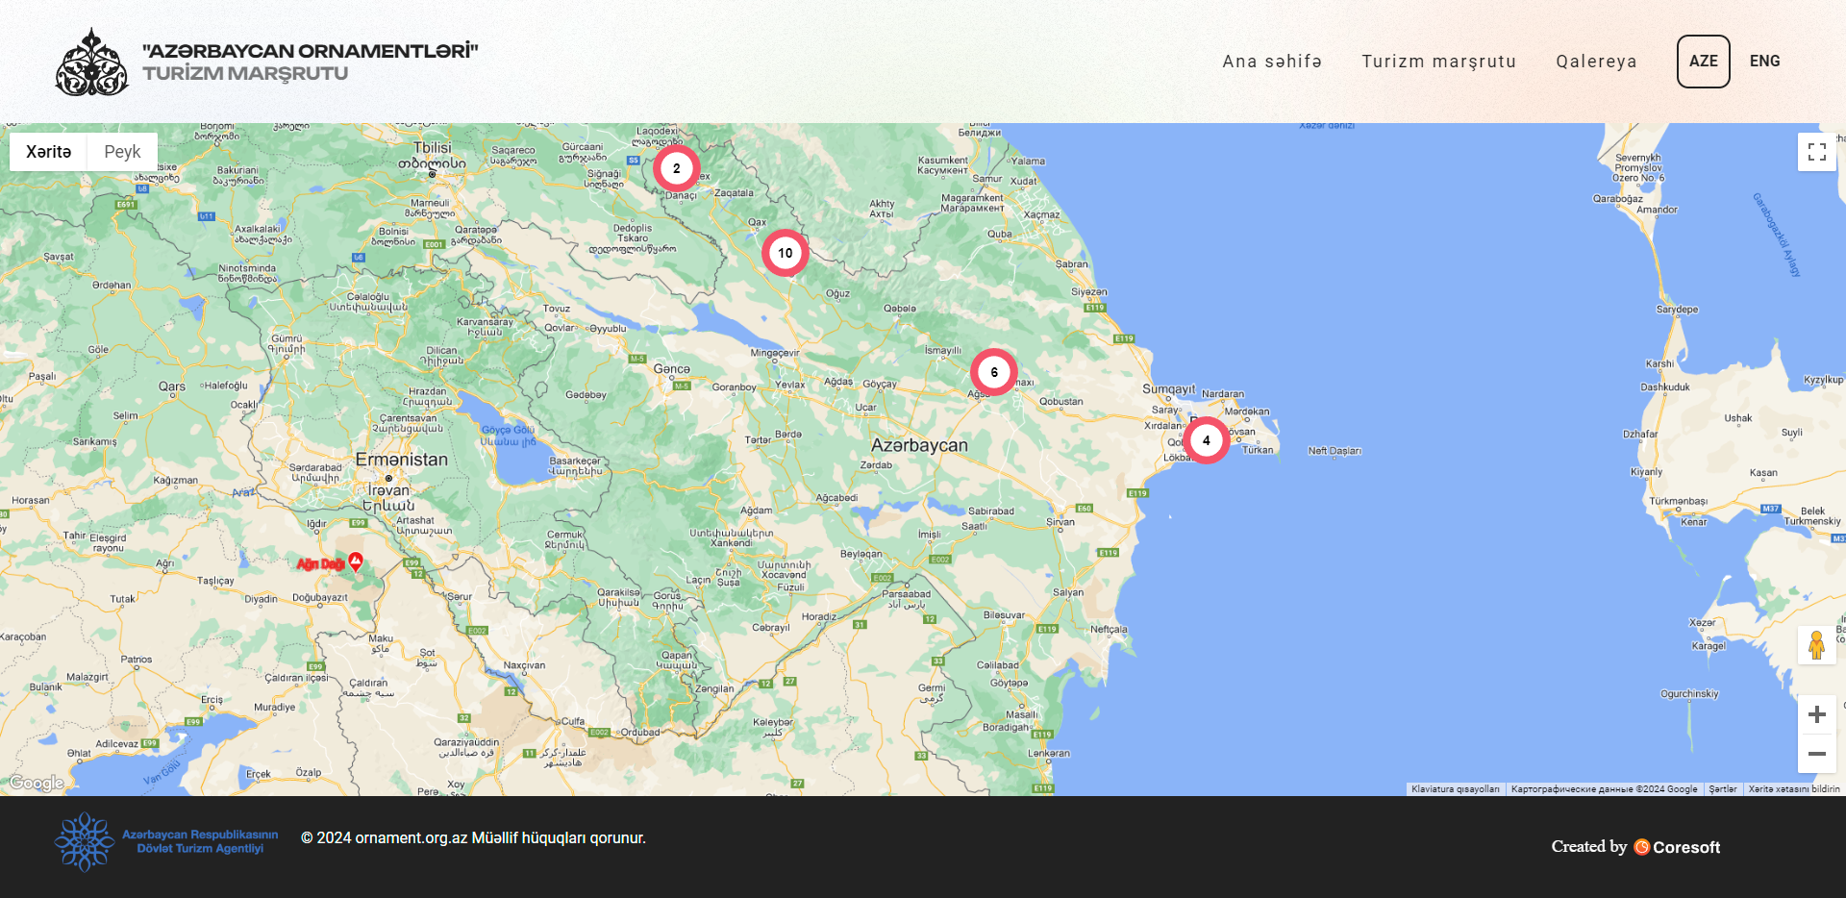Open Klaviatura qısayolları panel

point(1455,787)
